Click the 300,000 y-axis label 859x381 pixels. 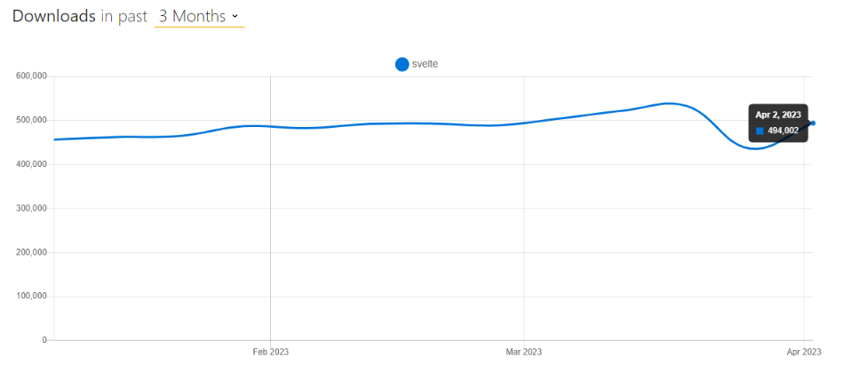click(x=31, y=209)
